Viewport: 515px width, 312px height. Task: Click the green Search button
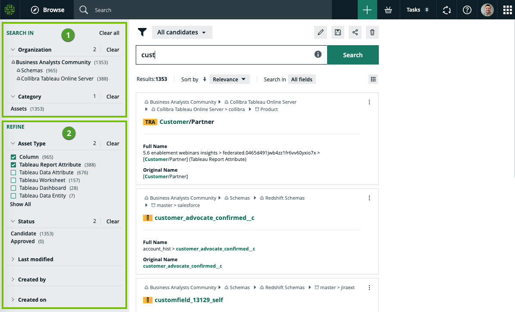(353, 55)
